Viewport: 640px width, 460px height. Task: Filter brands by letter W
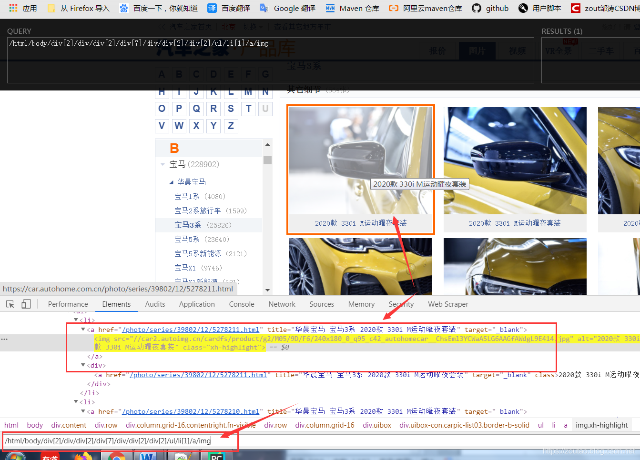point(179,126)
